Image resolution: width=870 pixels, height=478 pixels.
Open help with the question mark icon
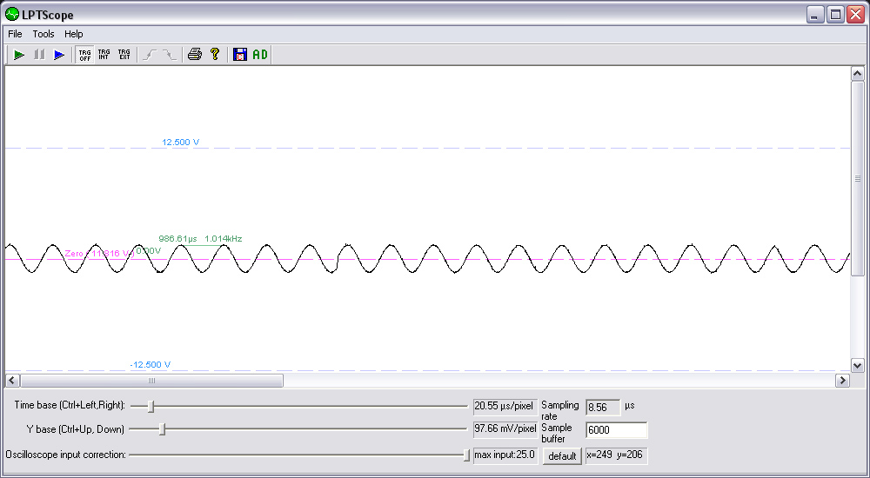[x=215, y=55]
